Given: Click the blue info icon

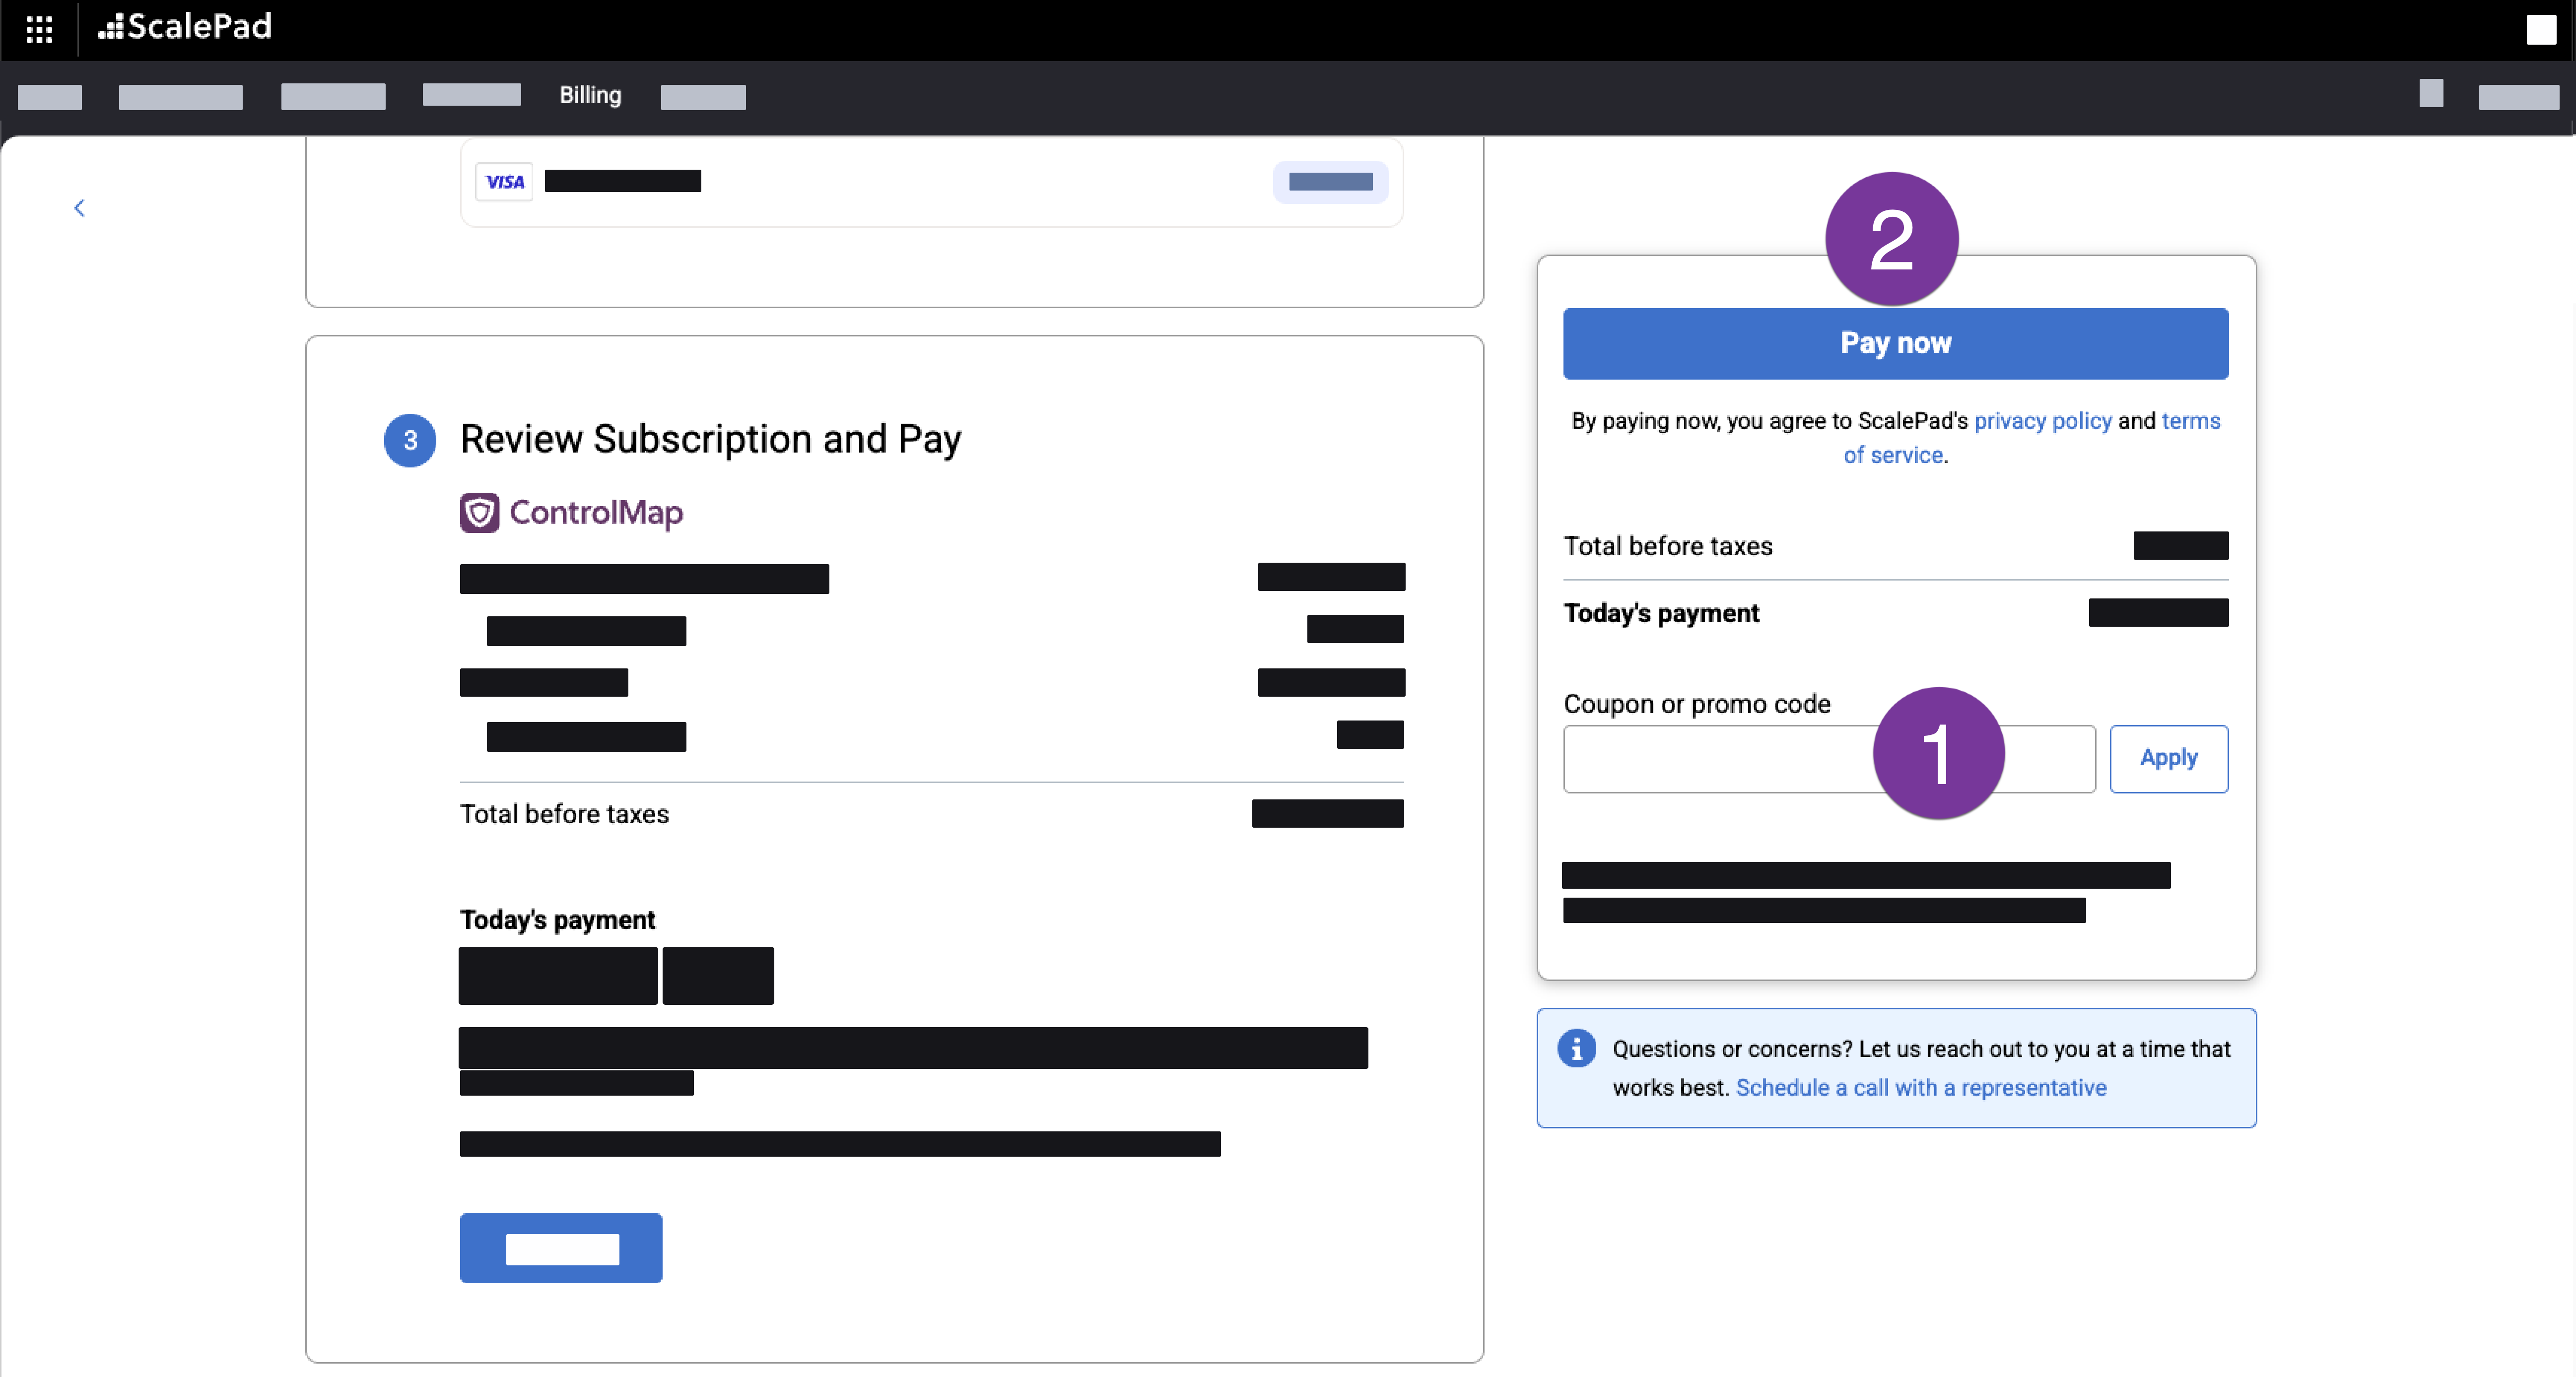Looking at the screenshot, I should (1576, 1048).
